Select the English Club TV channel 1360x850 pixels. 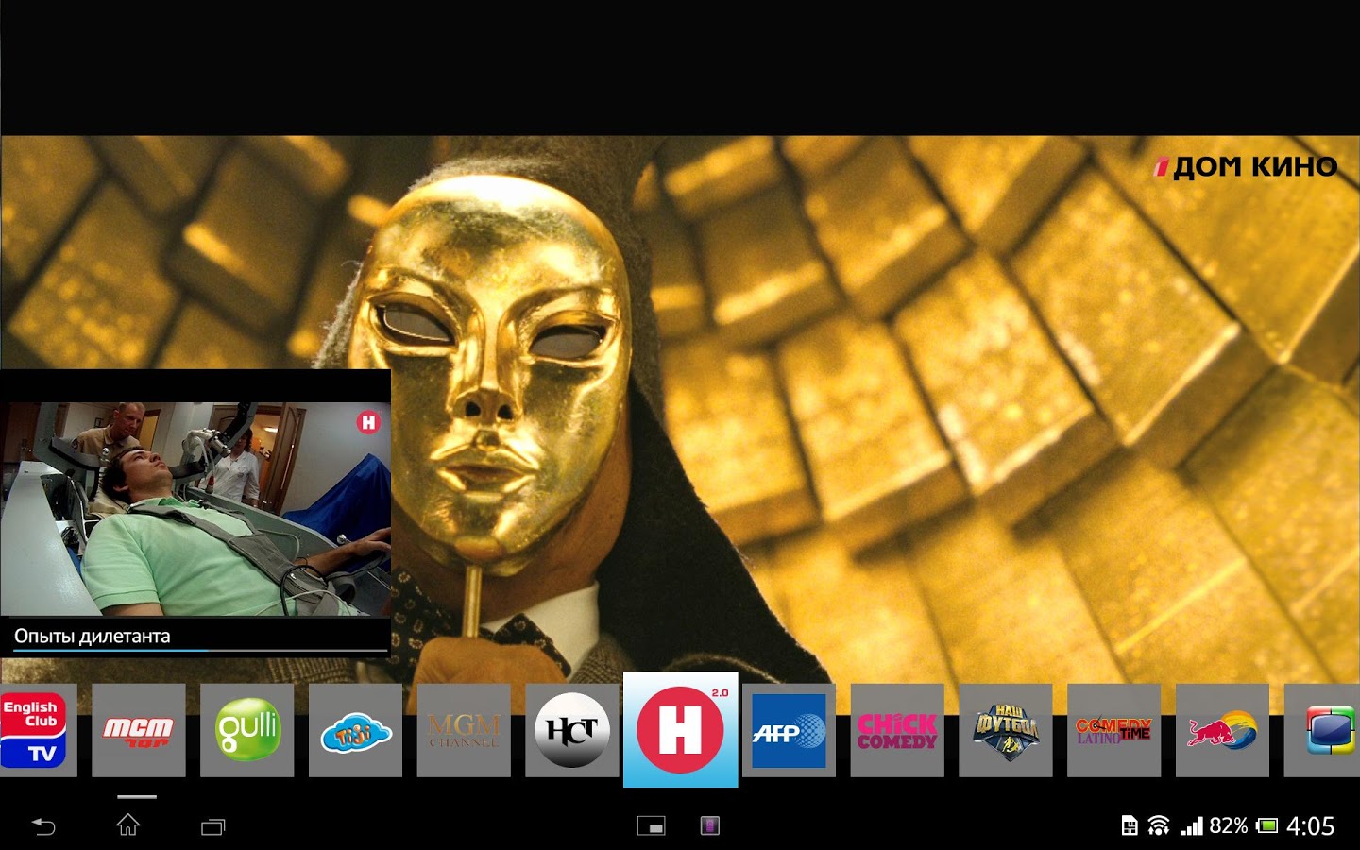[36, 730]
